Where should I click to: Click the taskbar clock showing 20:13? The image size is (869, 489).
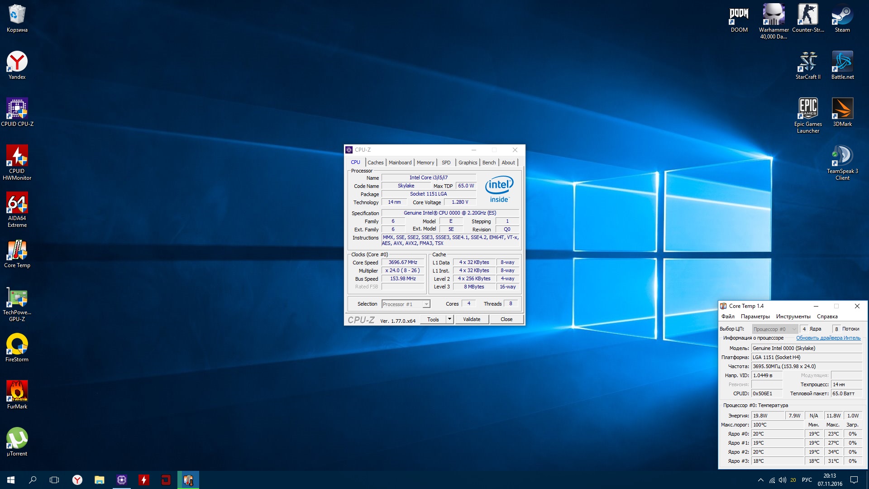[x=830, y=479]
